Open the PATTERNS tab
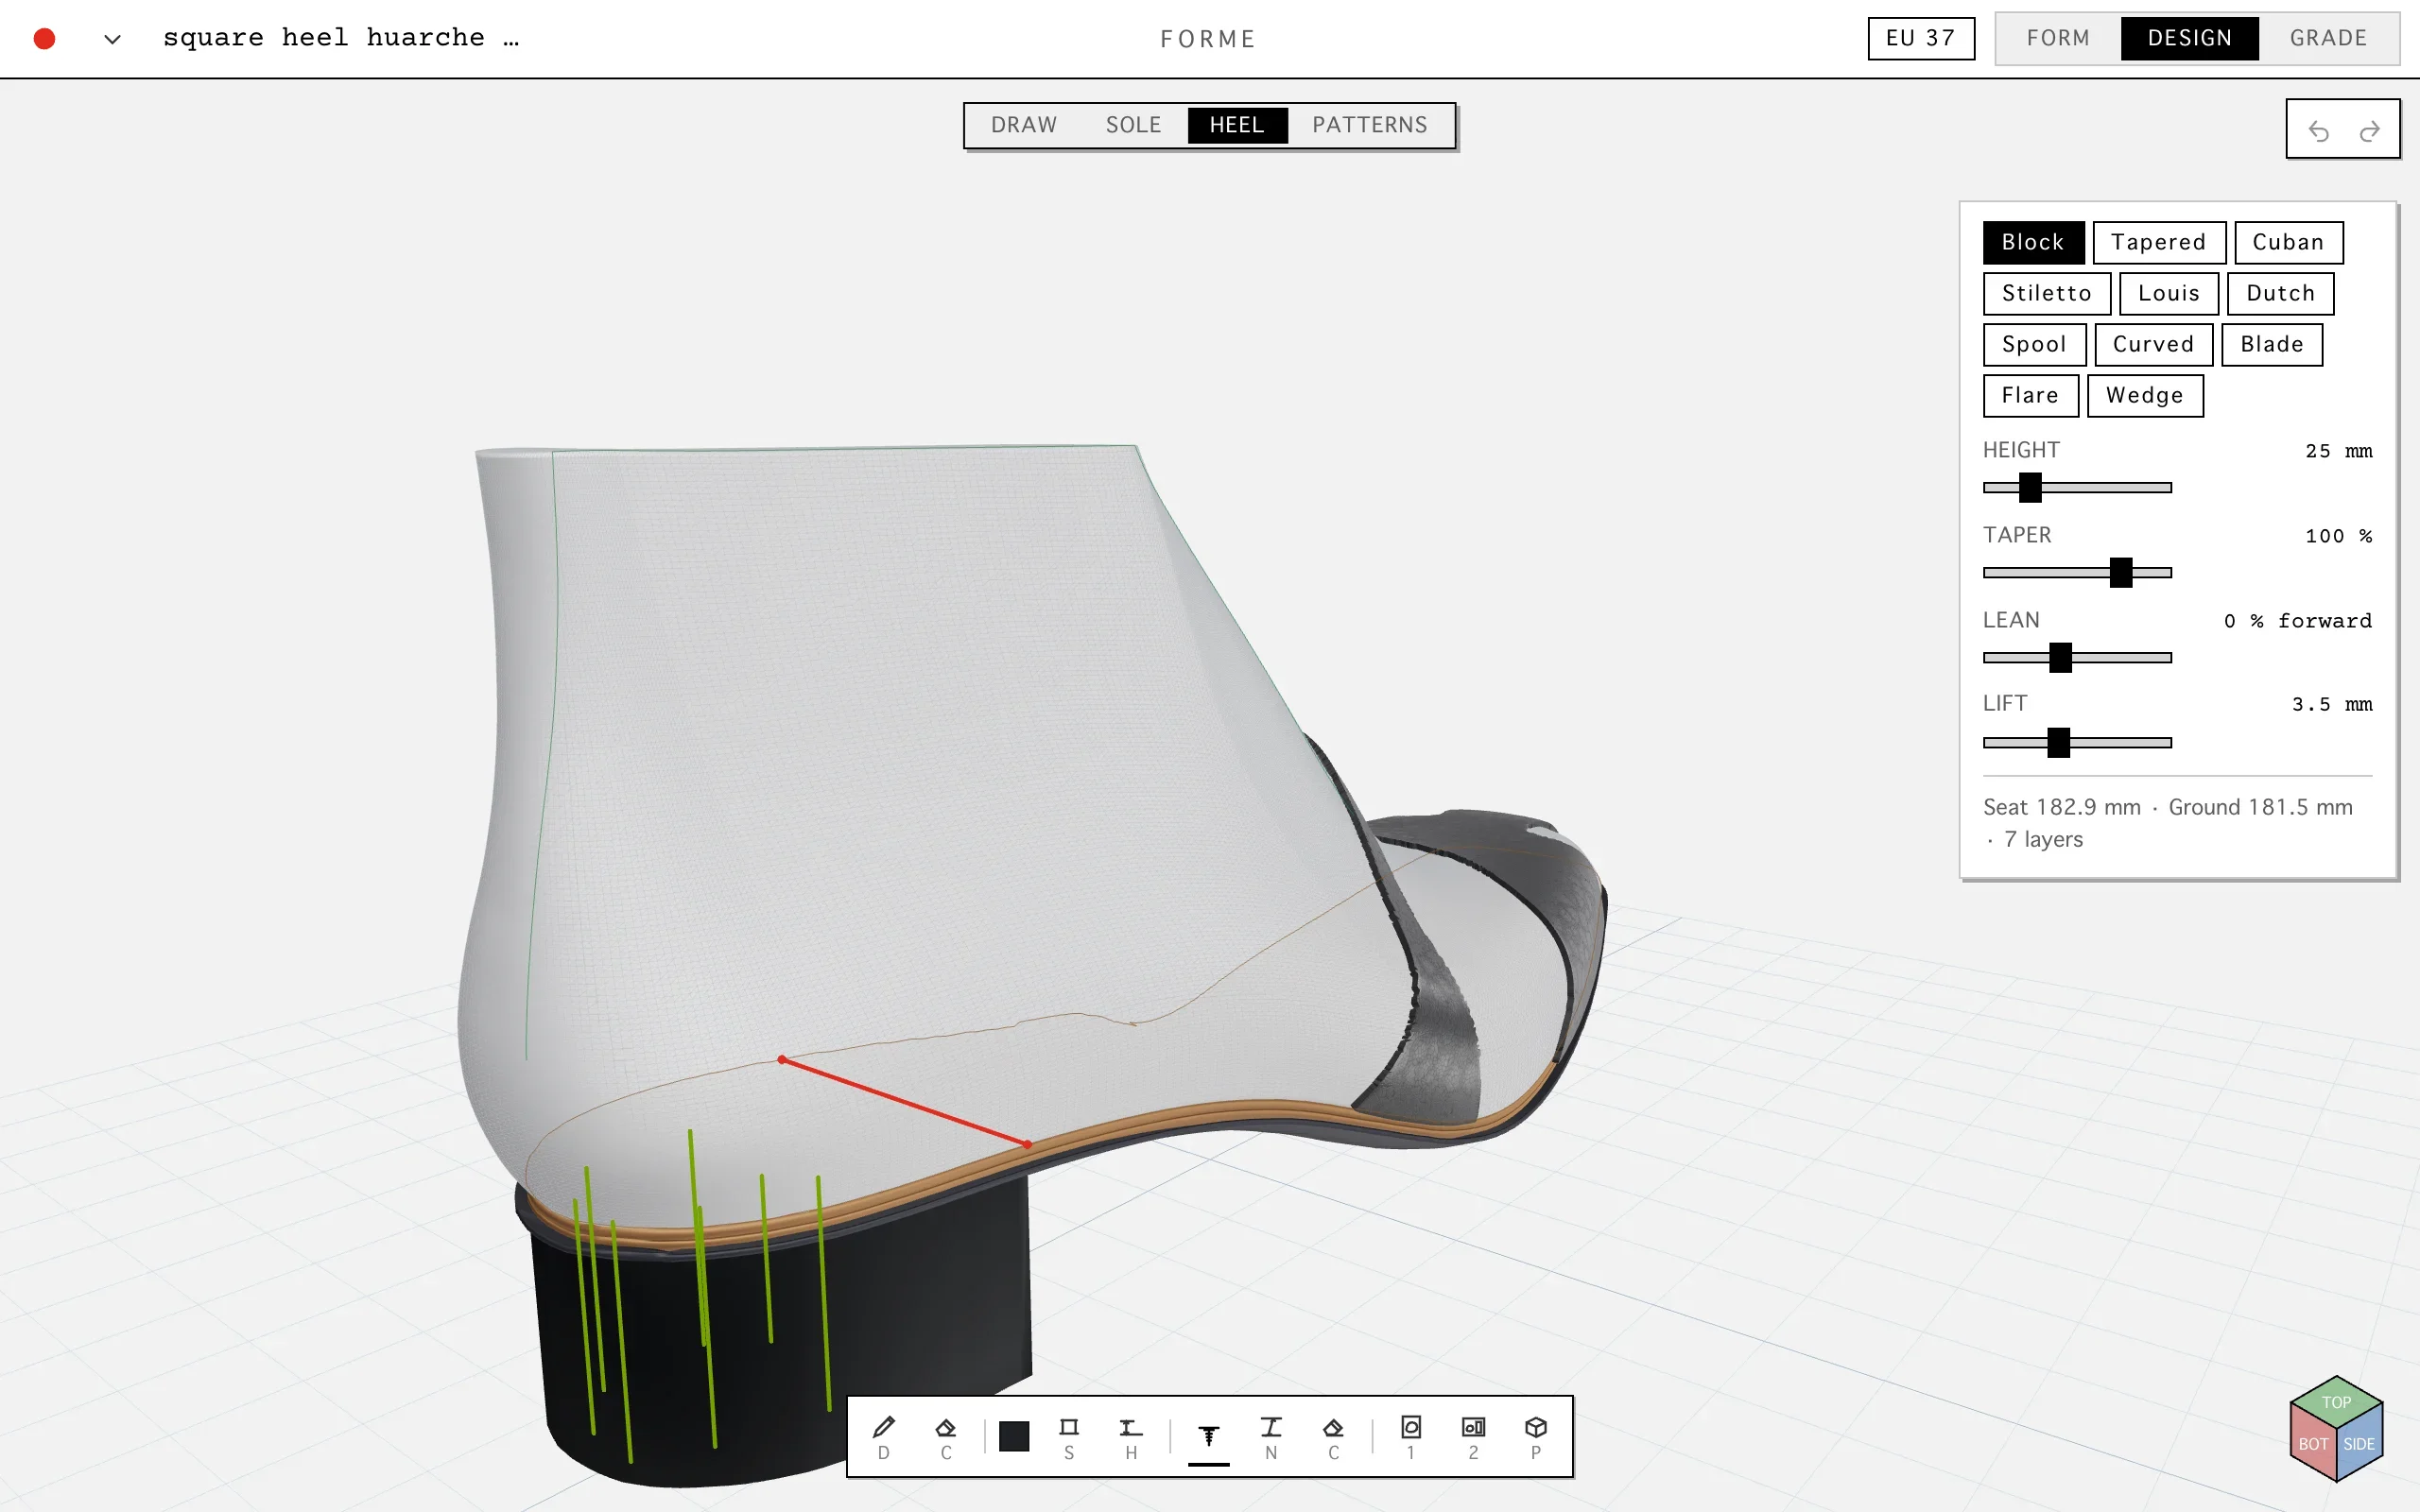This screenshot has width=2420, height=1512. pyautogui.click(x=1369, y=125)
